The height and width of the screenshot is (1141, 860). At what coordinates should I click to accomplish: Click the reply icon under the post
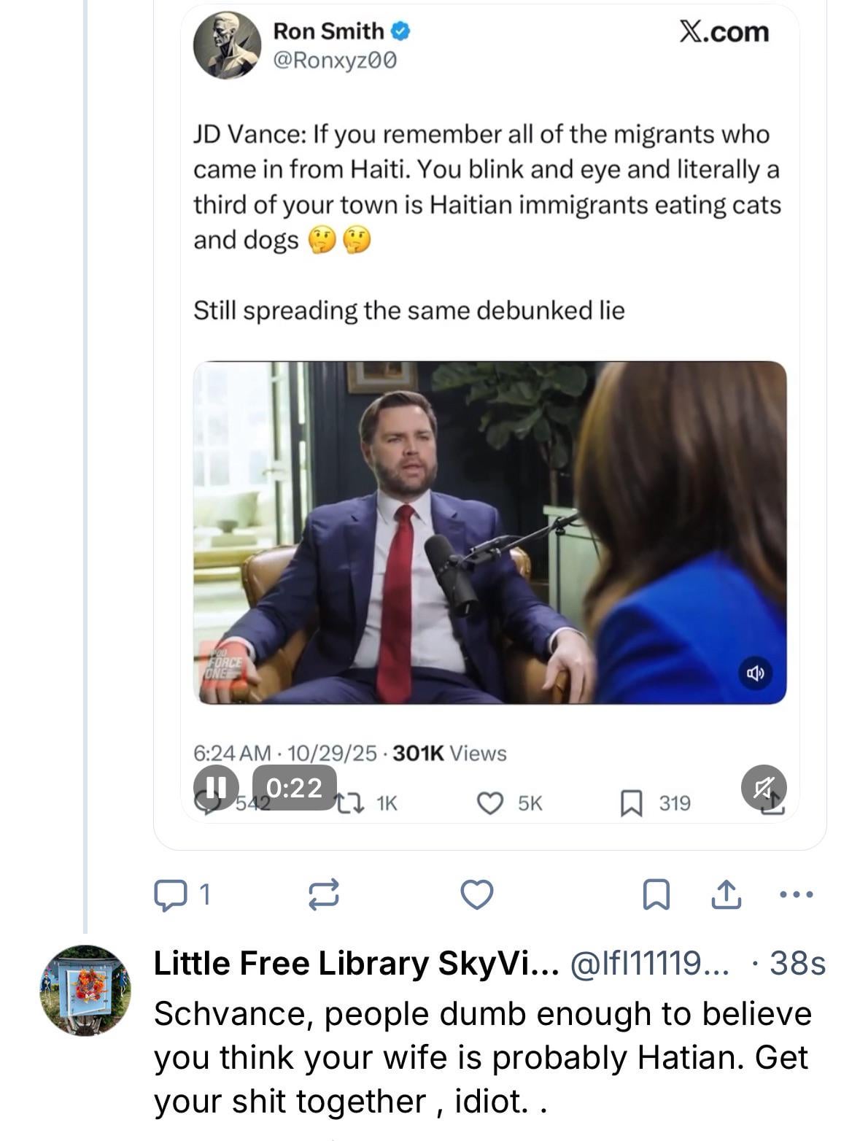pos(171,894)
